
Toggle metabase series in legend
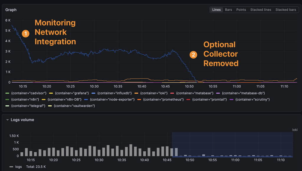tap(195, 93)
